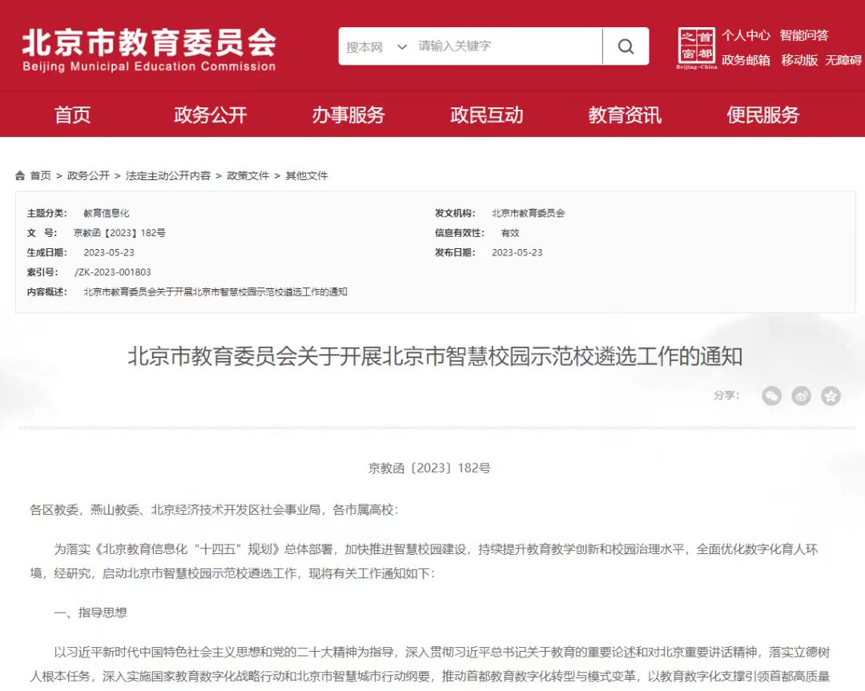
Task: Select 办事服务 in the navigation bar
Action: pos(348,114)
